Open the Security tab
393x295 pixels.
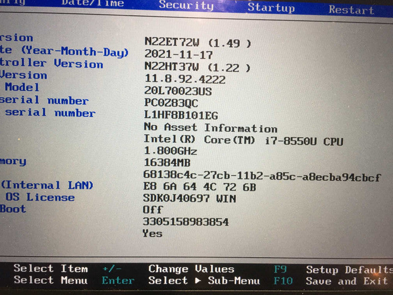pos(186,5)
